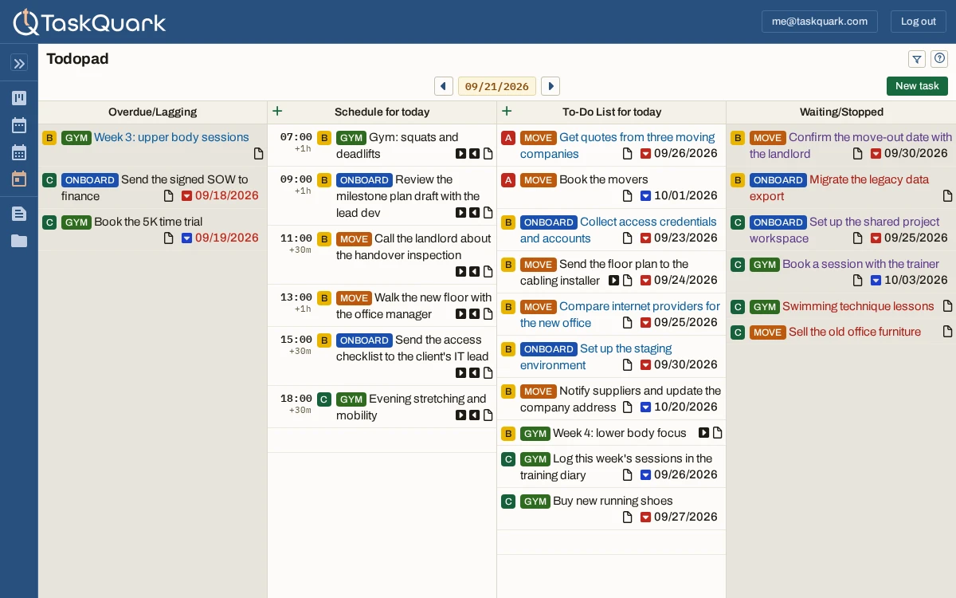Click the 'Schedule for today' column header
The image size is (956, 598).
click(x=382, y=112)
